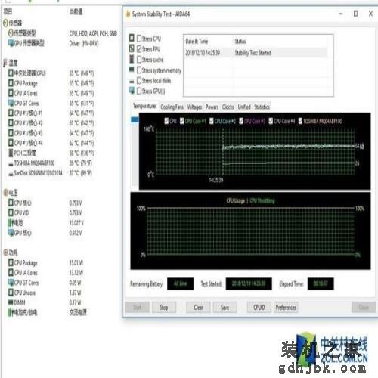Click the GPU sensor type row icon
The height and width of the screenshot is (378, 378).
point(11,43)
